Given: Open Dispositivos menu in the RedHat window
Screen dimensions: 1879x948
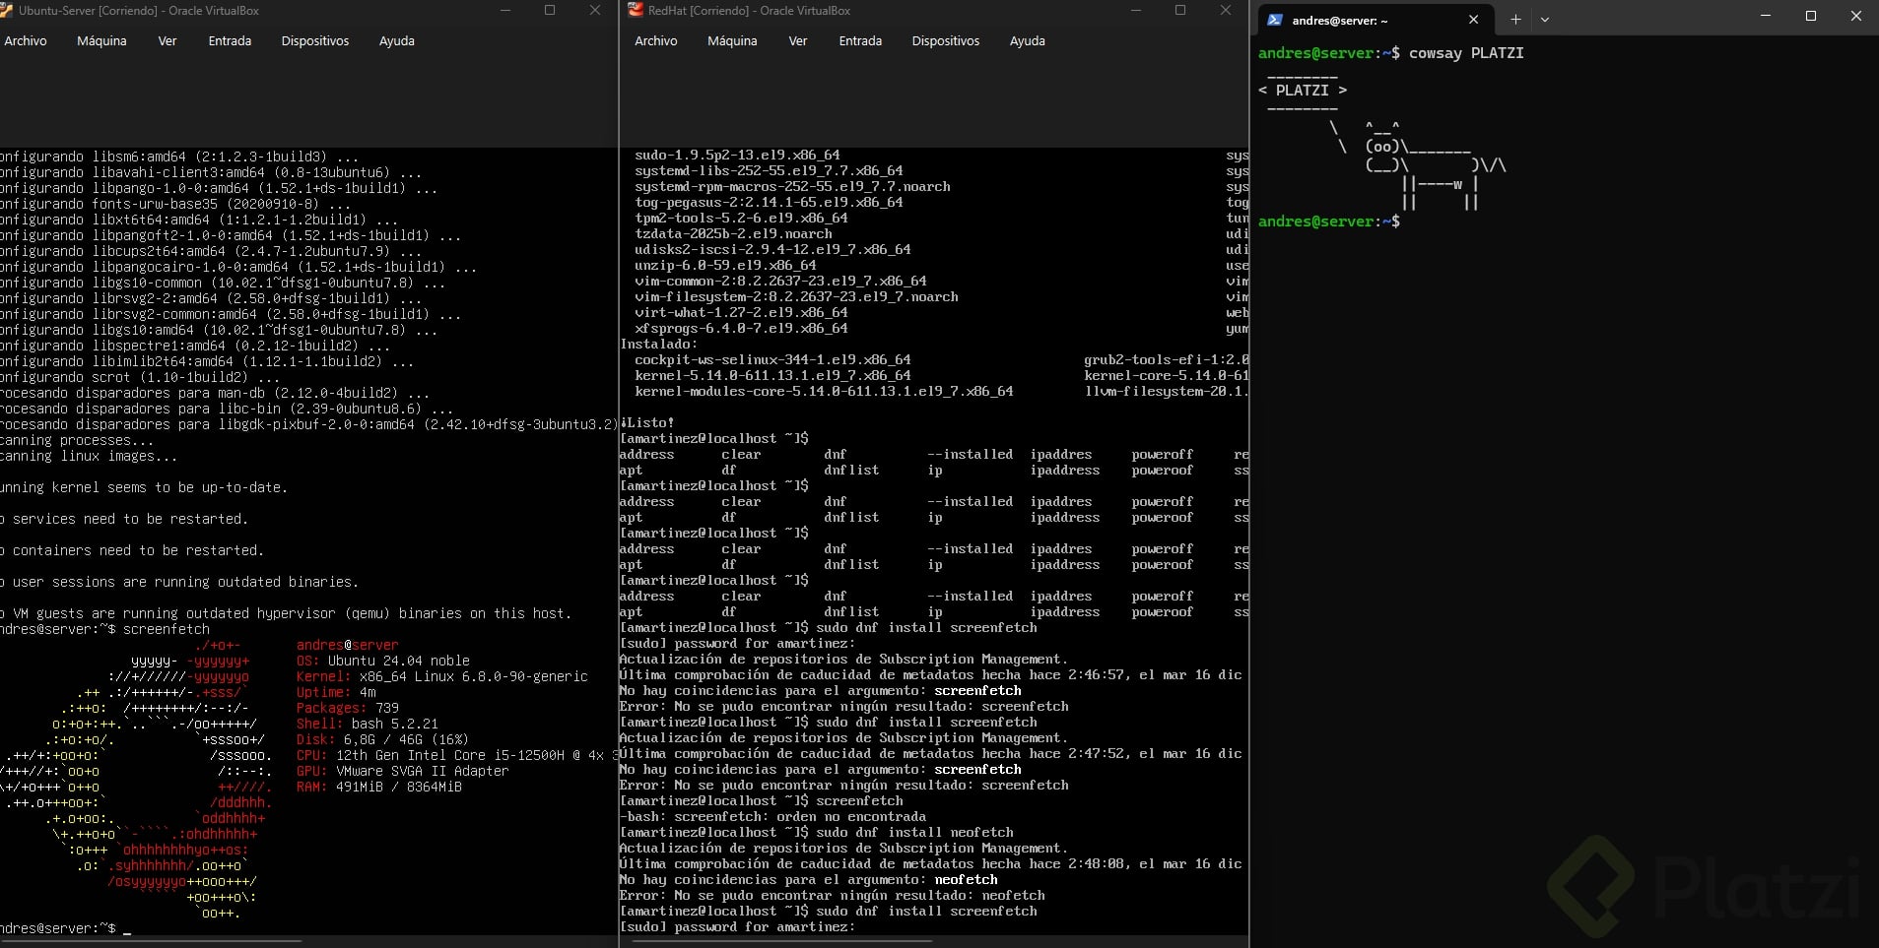Looking at the screenshot, I should [x=946, y=41].
